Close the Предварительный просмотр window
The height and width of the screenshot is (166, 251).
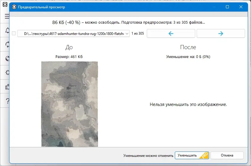(241, 7)
